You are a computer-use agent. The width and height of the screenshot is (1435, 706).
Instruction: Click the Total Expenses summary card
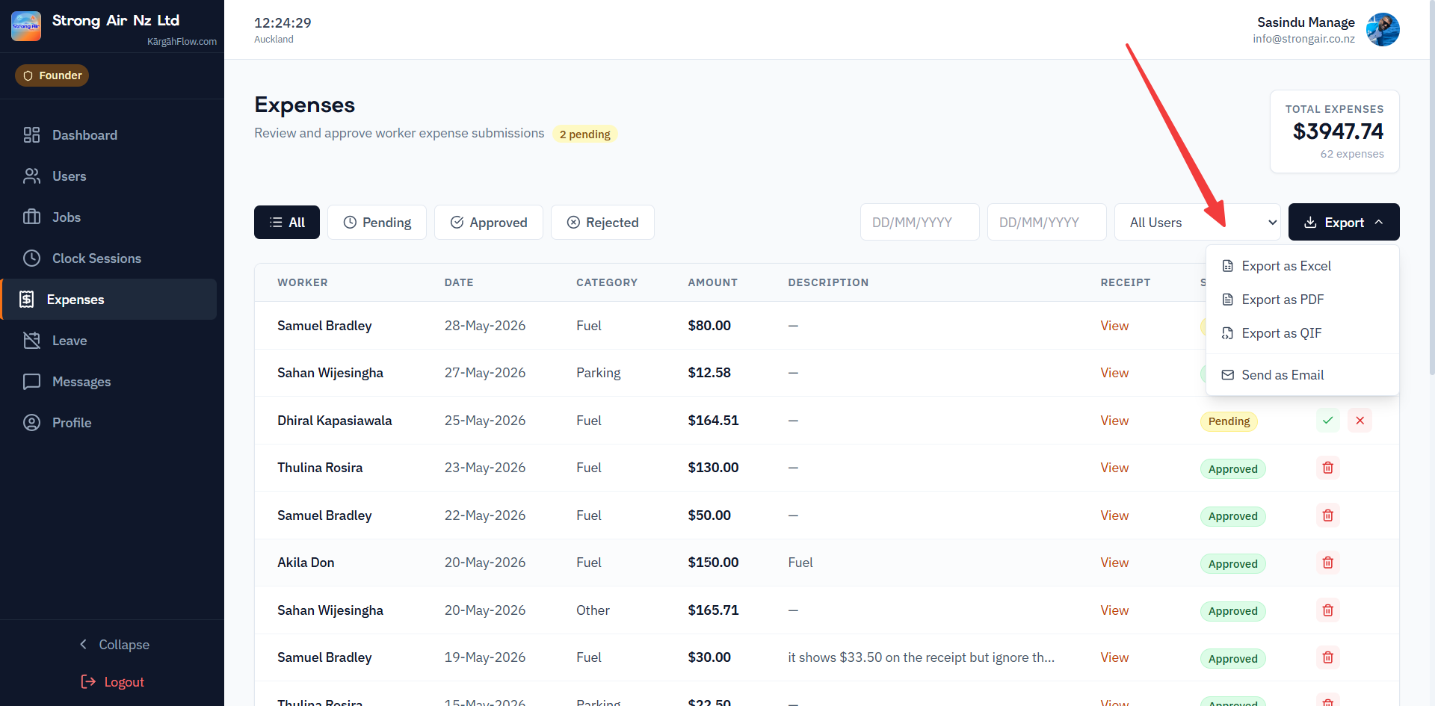pos(1335,131)
